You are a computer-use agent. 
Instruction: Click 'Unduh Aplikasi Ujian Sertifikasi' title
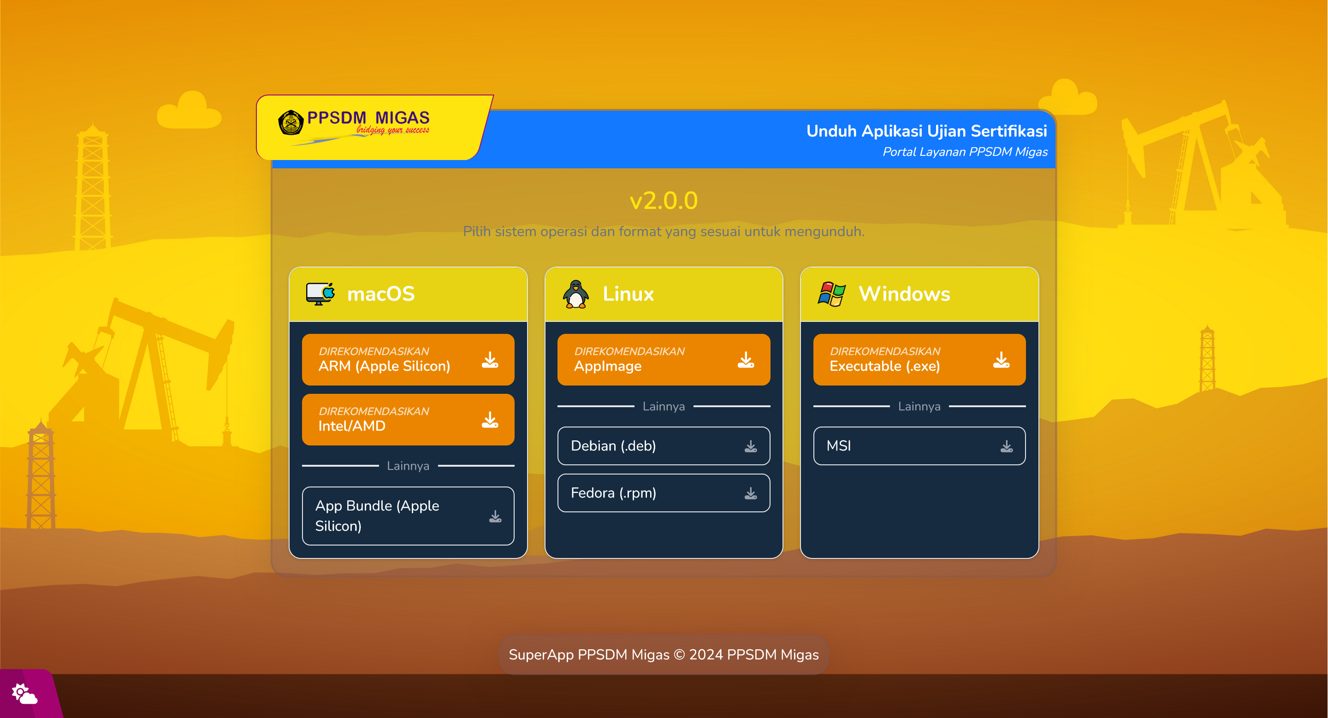tap(926, 131)
